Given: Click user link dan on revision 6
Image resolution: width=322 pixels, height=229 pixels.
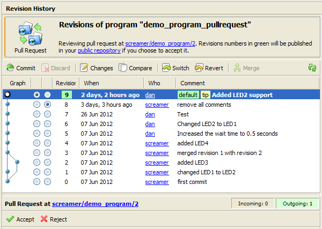Looking at the screenshot, I should pyautogui.click(x=150, y=124).
